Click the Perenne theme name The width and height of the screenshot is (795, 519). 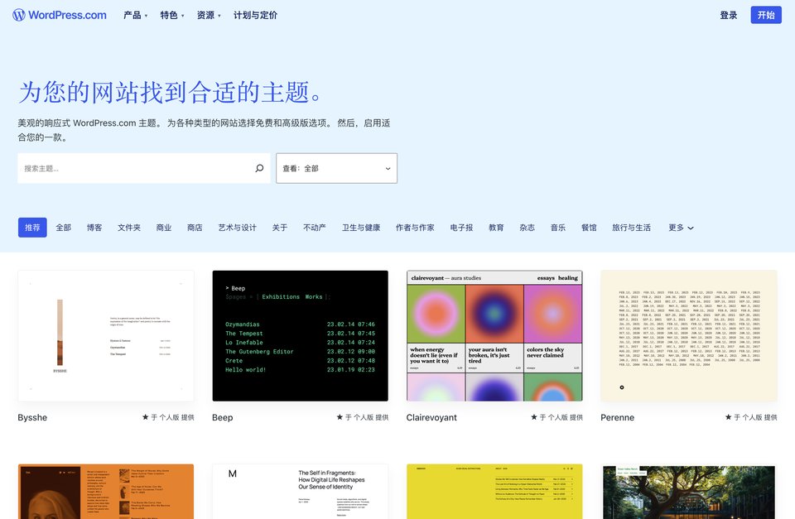coord(617,418)
